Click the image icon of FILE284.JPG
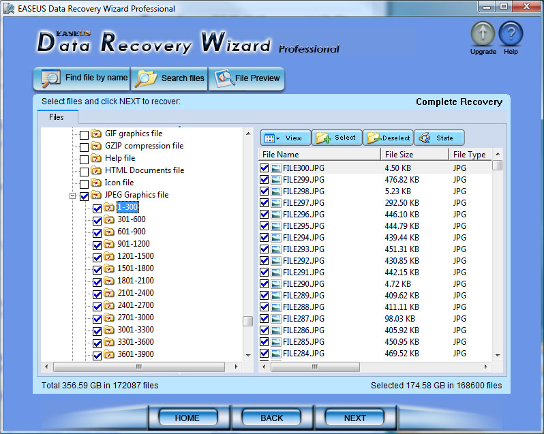This screenshot has width=544, height=434. point(276,353)
